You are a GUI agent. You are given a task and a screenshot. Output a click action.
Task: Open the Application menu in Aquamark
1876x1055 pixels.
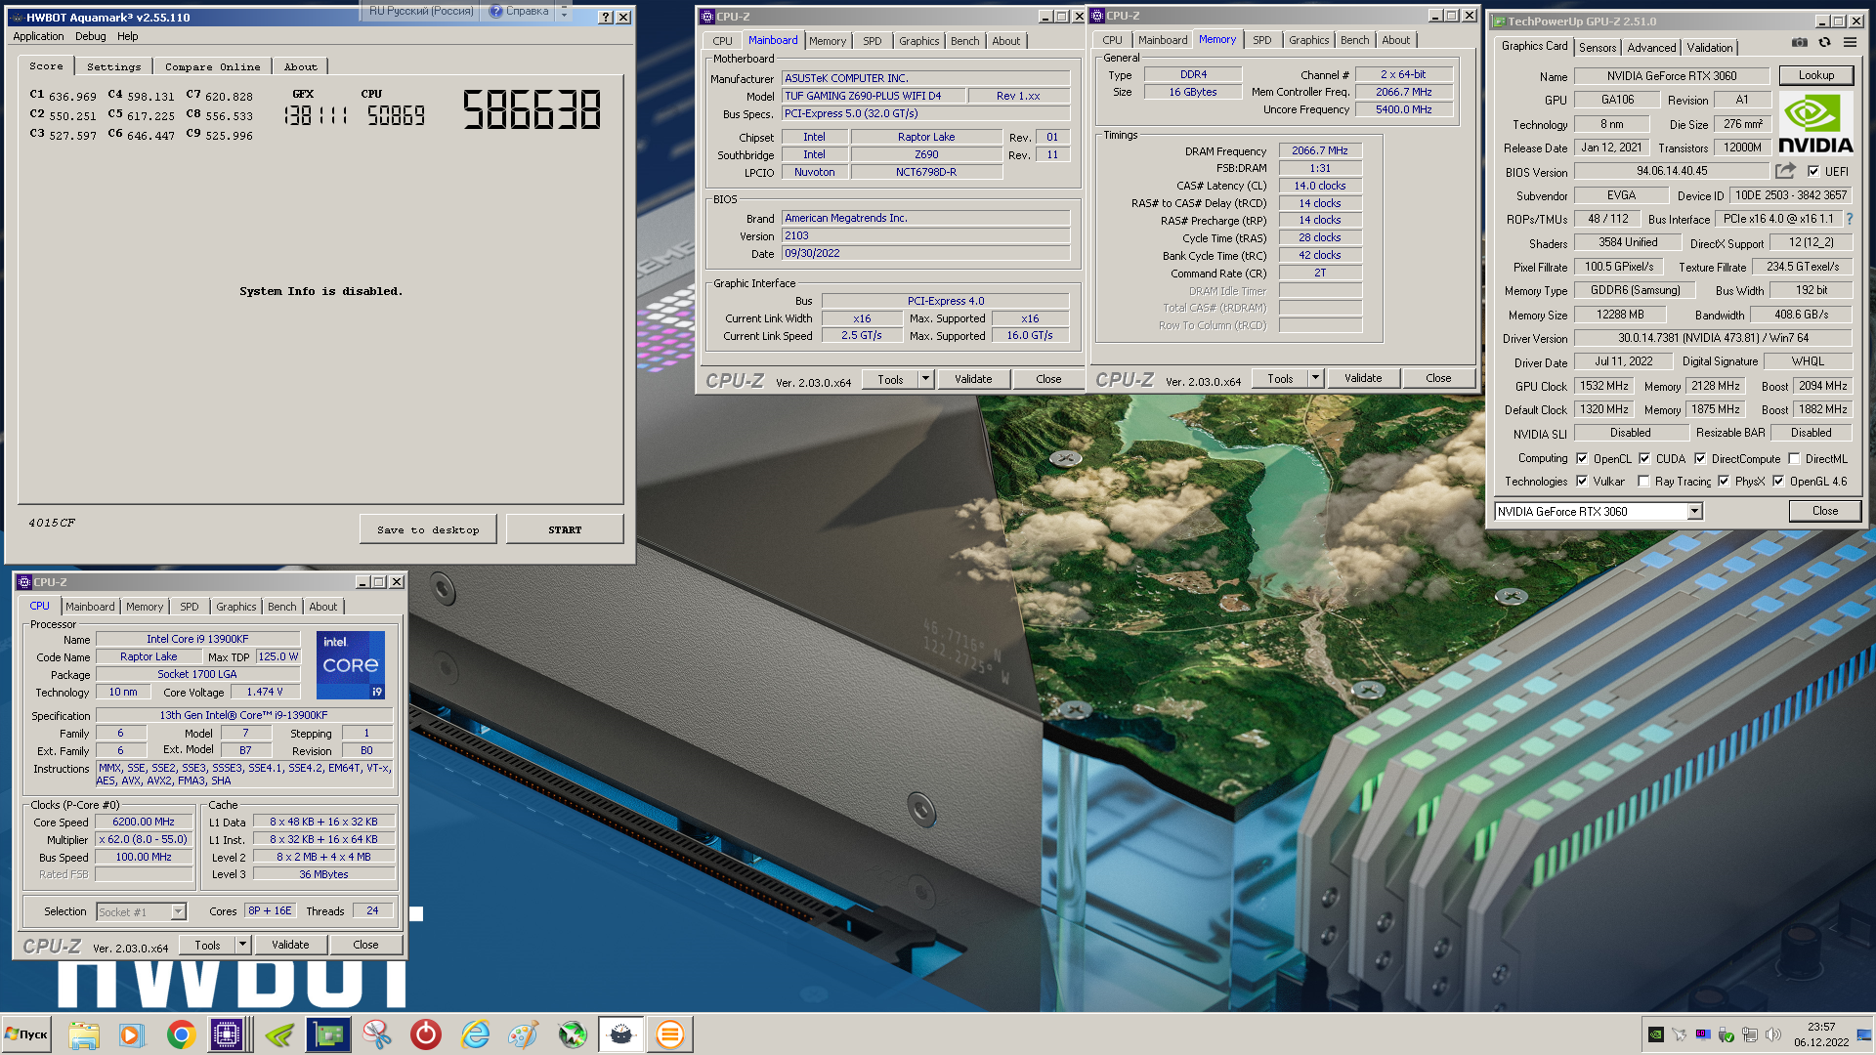tap(38, 36)
